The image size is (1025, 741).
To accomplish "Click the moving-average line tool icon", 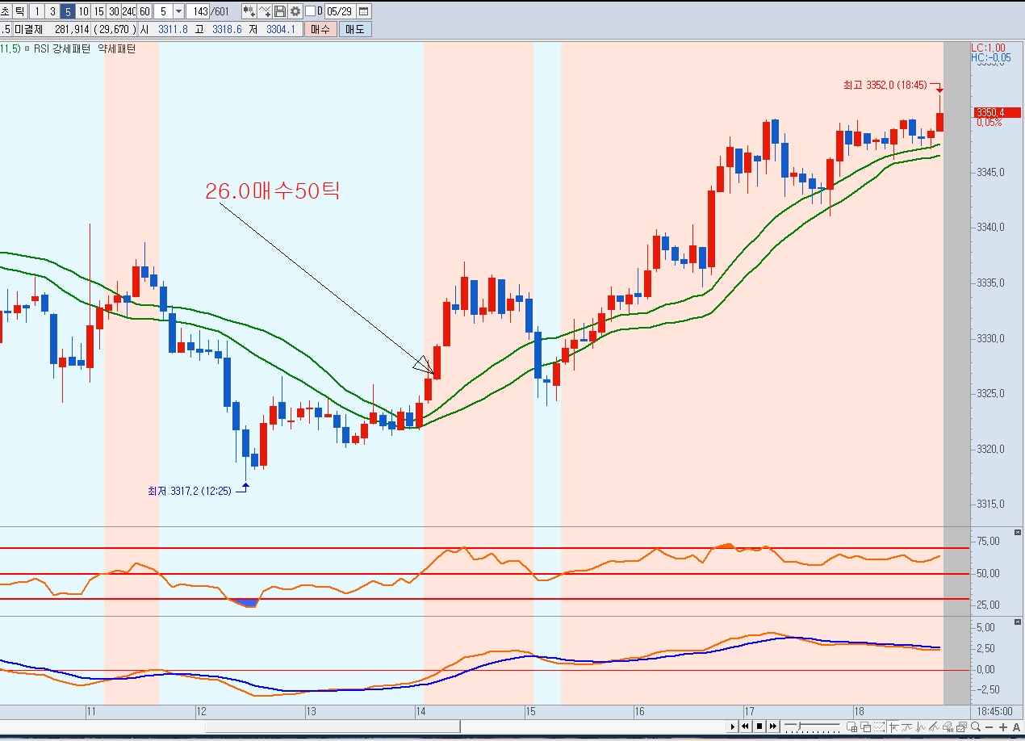I will [907, 726].
